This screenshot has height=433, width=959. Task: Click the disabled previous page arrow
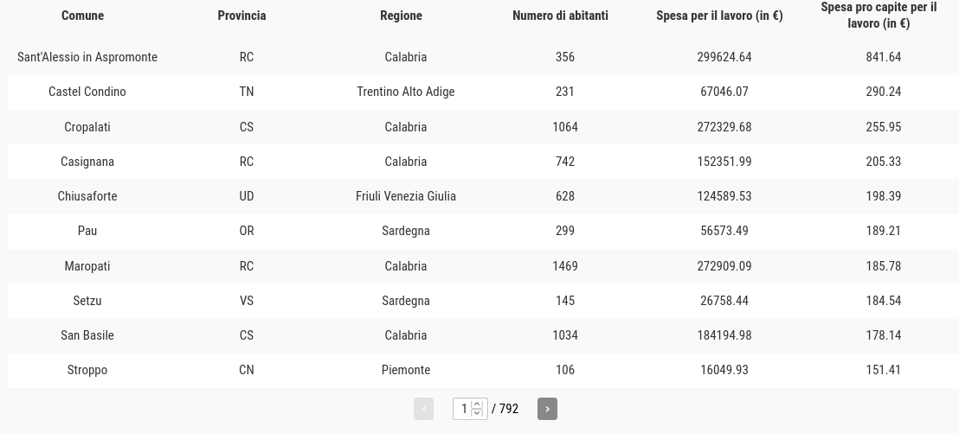coord(423,409)
